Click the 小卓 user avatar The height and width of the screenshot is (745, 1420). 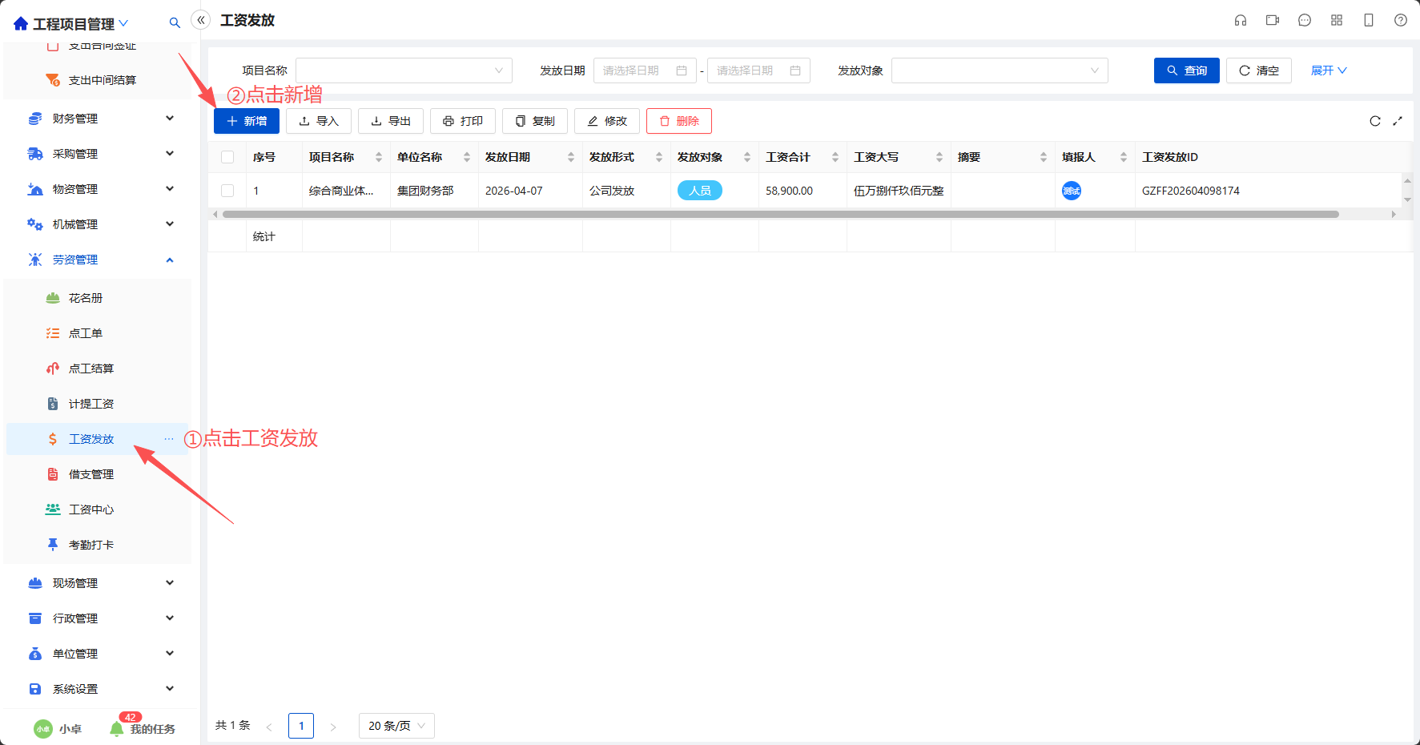click(x=43, y=729)
